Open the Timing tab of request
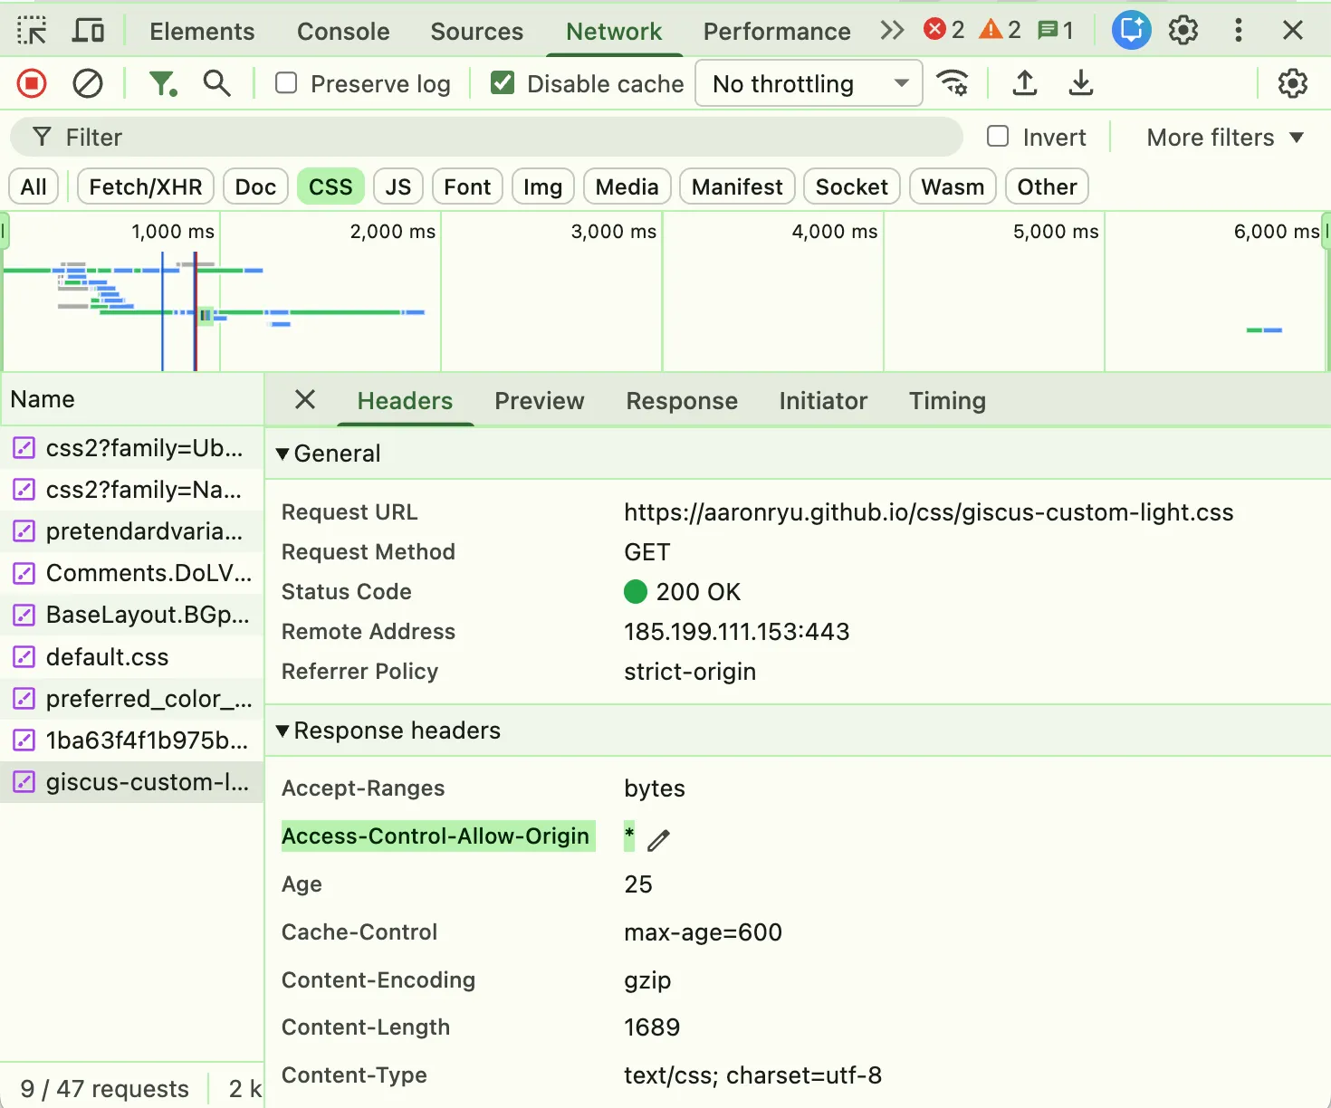The width and height of the screenshot is (1331, 1108). 947,401
